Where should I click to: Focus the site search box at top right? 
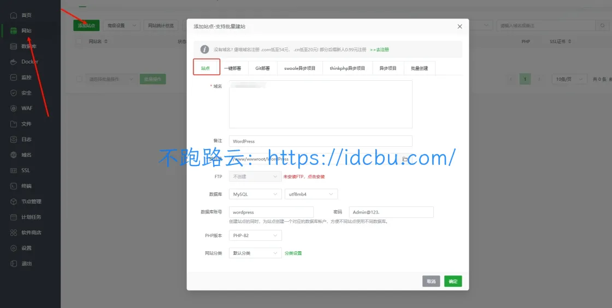click(x=546, y=25)
